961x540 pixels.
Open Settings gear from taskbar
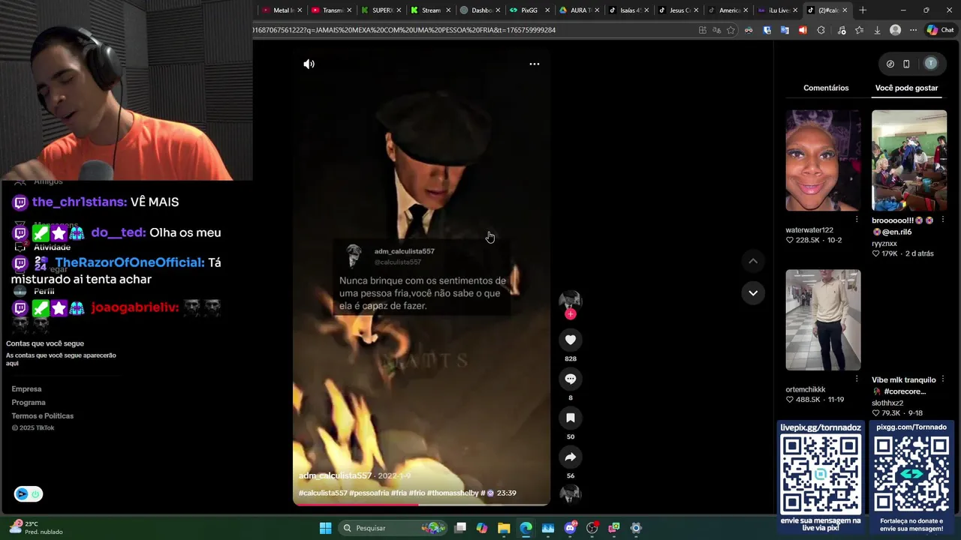click(636, 528)
